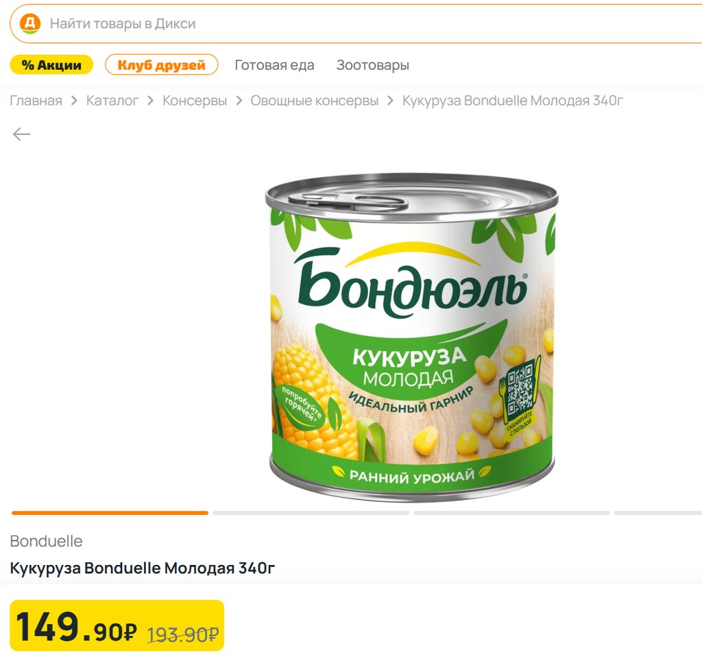This screenshot has width=702, height=661.
Task: Click the Bonduelle brand link
Action: (46, 541)
